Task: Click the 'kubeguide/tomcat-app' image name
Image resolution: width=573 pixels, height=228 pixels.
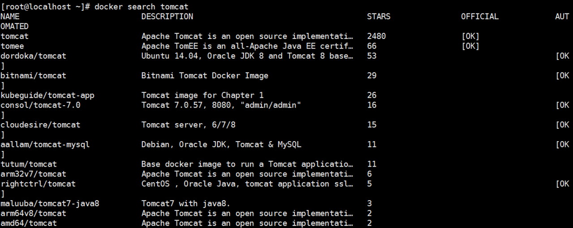Action: pos(47,95)
